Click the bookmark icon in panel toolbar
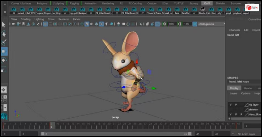 coord(23,24)
